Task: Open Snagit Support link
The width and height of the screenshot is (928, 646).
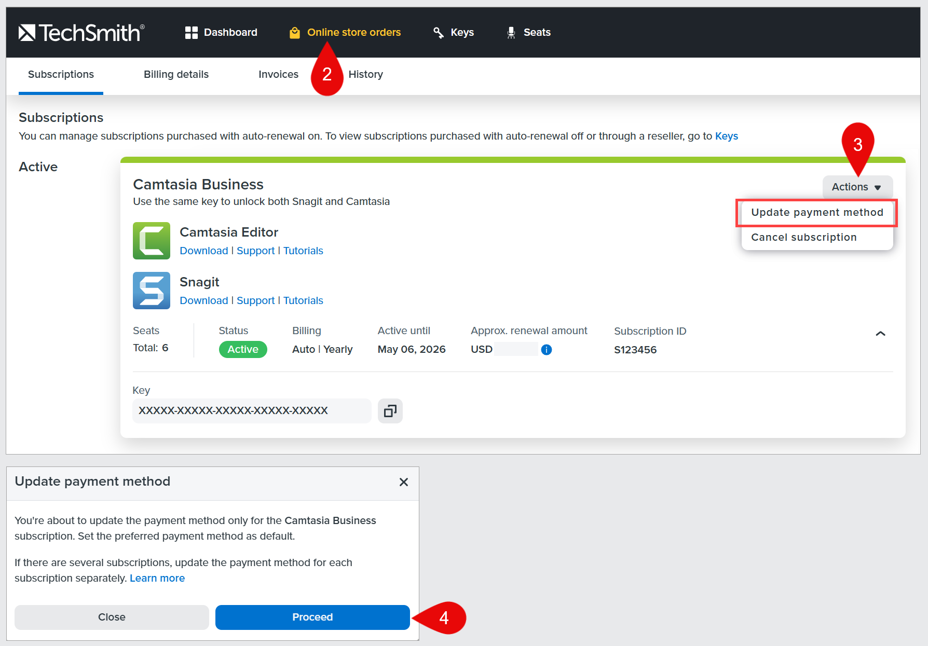Action: 256,301
